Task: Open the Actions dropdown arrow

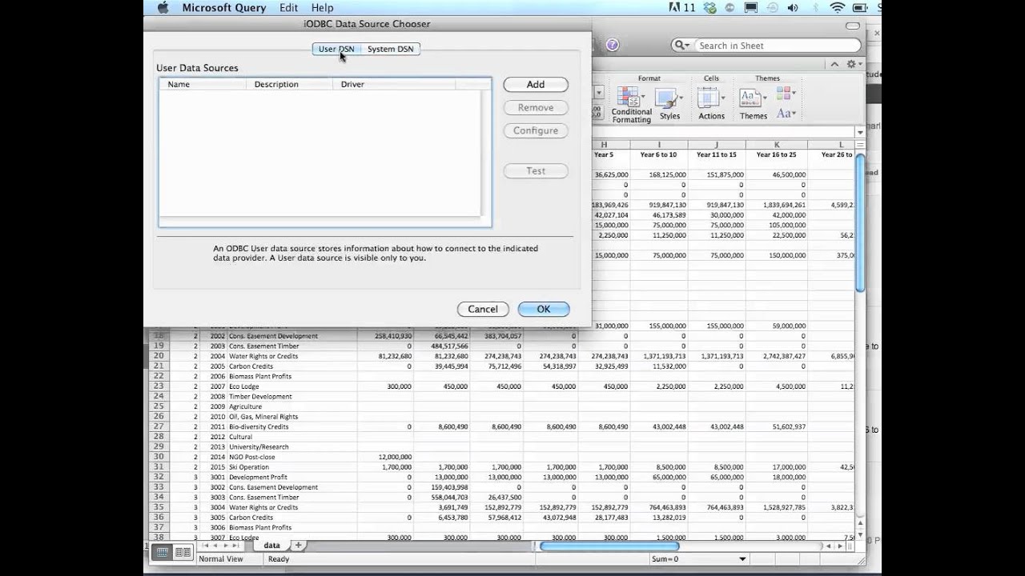Action: tap(722, 99)
